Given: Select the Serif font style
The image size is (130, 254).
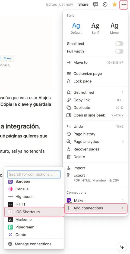Looking at the screenshot, I should [x=95, y=28].
